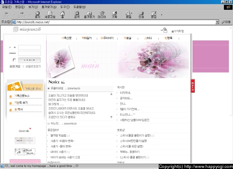This screenshot has width=233, height=169.
Task: Click the LOGIN button
Action: [x=29, y=60]
